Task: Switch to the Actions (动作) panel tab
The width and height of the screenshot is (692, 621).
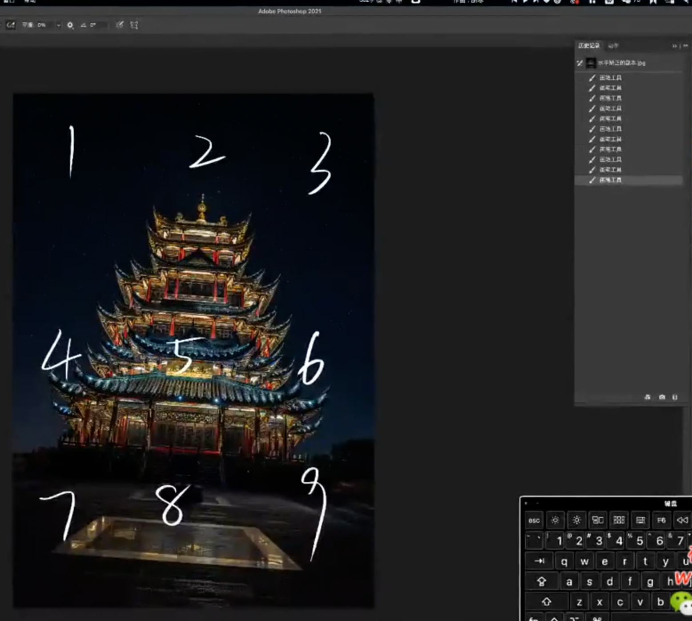Action: point(613,46)
